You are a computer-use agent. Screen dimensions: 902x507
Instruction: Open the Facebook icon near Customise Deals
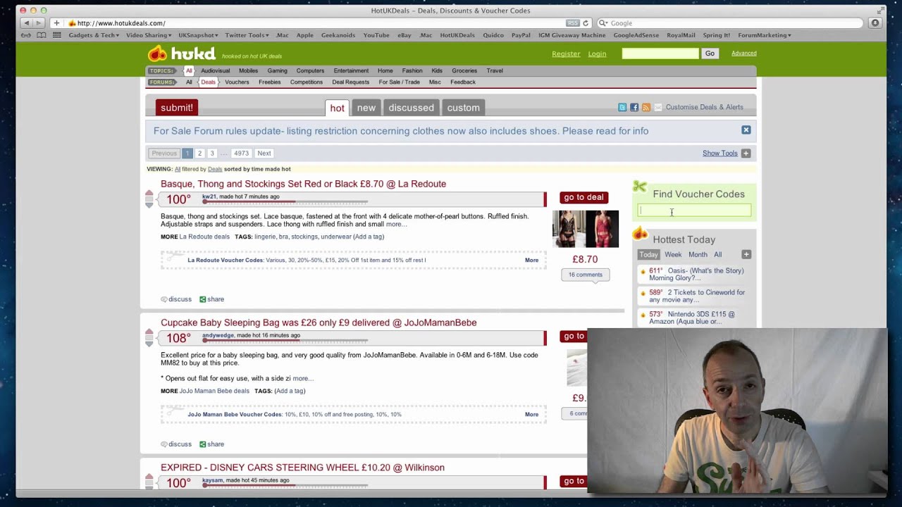click(634, 107)
